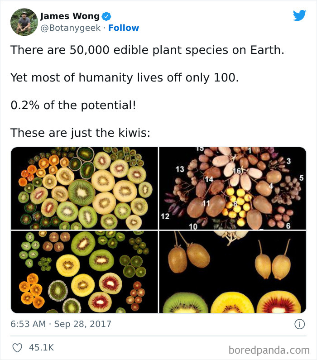Click the Twitter bird logo
317x360 pixels.
pyautogui.click(x=299, y=16)
